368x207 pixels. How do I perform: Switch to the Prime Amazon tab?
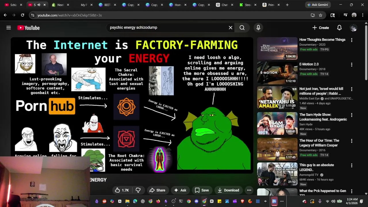(x=271, y=5)
